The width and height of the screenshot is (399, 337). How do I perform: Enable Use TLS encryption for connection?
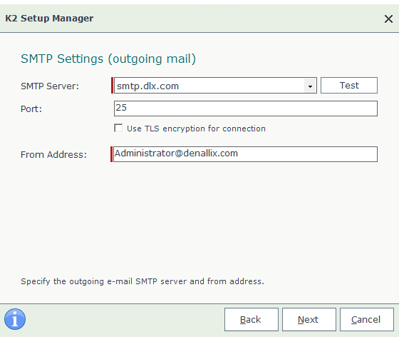(x=118, y=128)
